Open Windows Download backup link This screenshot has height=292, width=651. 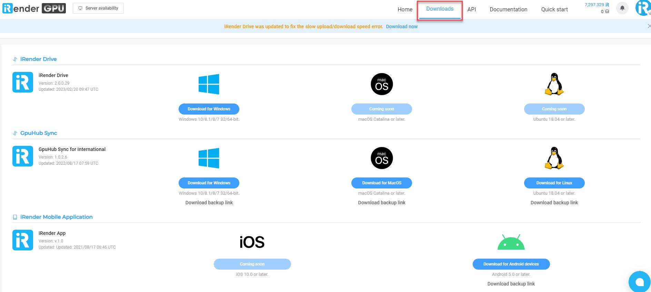(209, 203)
